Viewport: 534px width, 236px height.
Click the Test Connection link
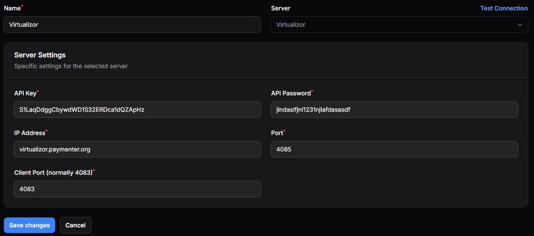[x=504, y=8]
